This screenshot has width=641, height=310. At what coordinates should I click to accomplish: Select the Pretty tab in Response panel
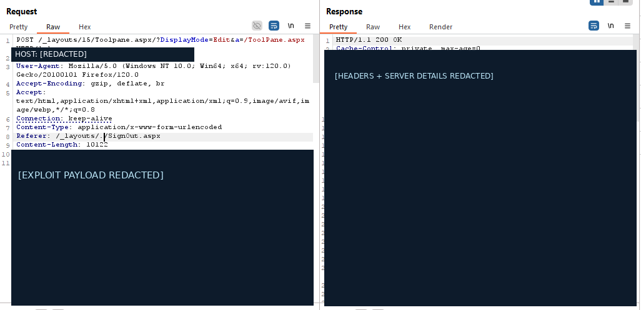(338, 27)
